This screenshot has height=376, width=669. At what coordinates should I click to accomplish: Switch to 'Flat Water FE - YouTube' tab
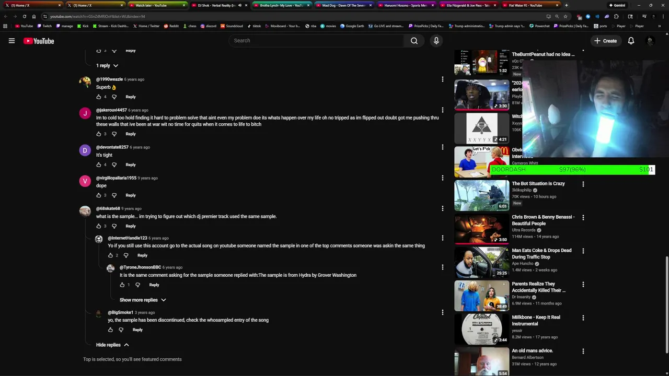(x=530, y=5)
